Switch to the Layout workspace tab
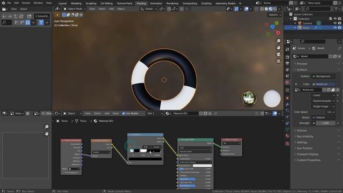343x193 pixels. (63, 3)
